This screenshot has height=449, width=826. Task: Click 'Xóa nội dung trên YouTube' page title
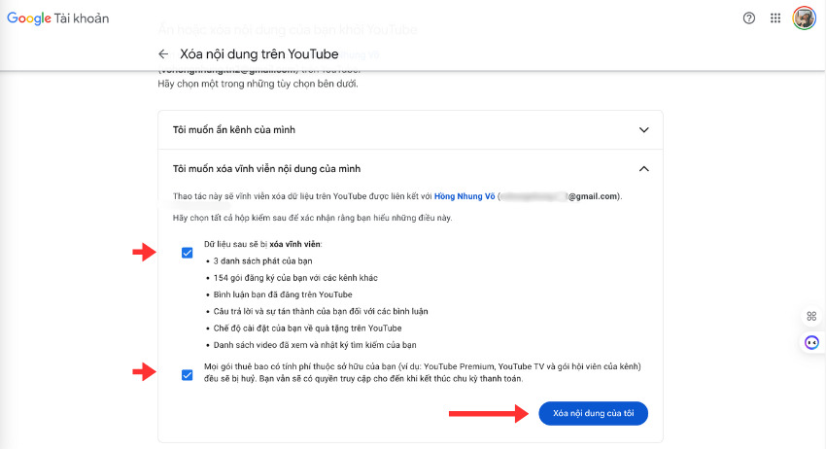pos(259,53)
